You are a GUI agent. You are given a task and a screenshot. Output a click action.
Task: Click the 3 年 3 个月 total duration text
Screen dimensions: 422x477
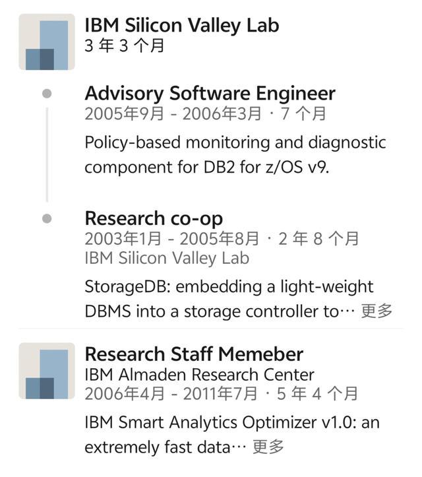click(125, 46)
